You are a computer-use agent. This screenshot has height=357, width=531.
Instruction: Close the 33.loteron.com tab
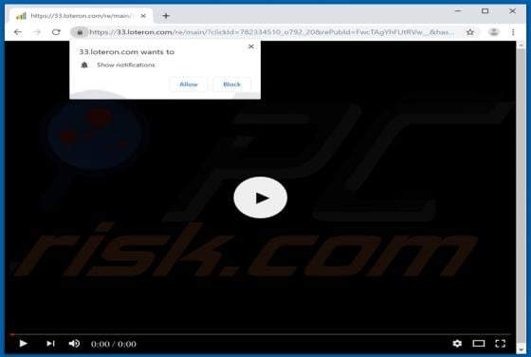(x=143, y=16)
